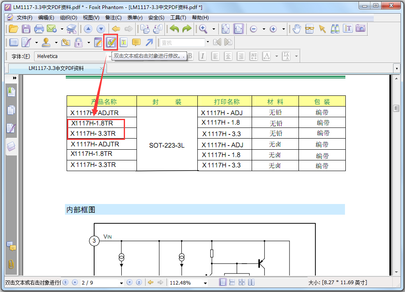Open the 文件(F) menu
Viewport: 405px width, 292px height.
point(24,18)
